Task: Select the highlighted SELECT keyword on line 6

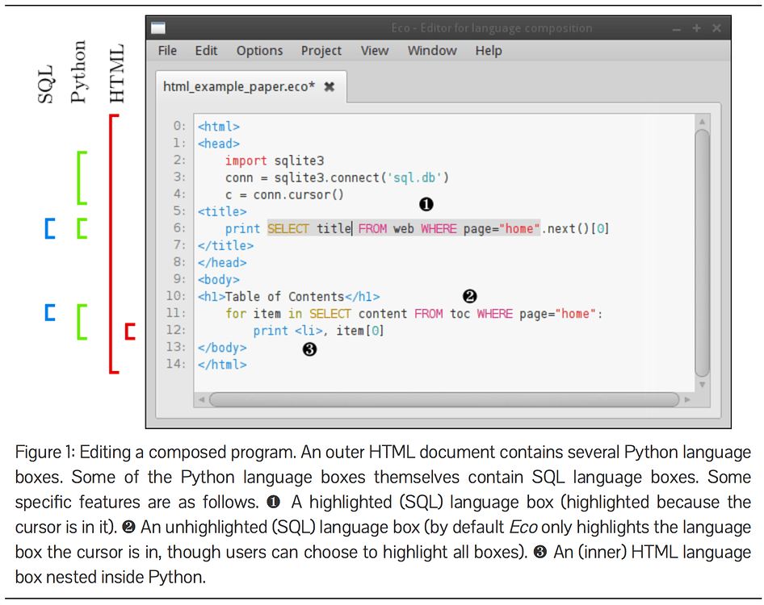Action: [x=288, y=228]
